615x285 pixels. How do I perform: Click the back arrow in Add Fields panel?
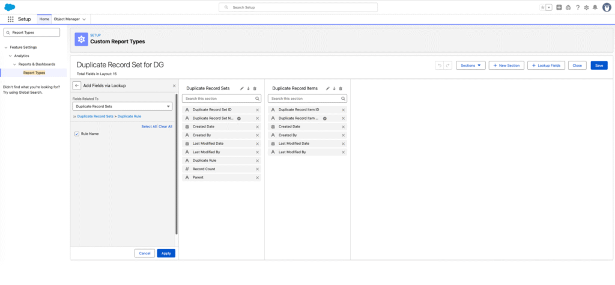click(x=77, y=85)
